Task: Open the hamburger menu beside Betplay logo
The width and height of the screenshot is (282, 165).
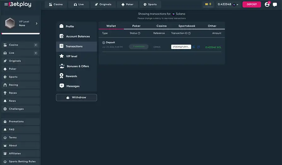Action: tap(6, 4)
